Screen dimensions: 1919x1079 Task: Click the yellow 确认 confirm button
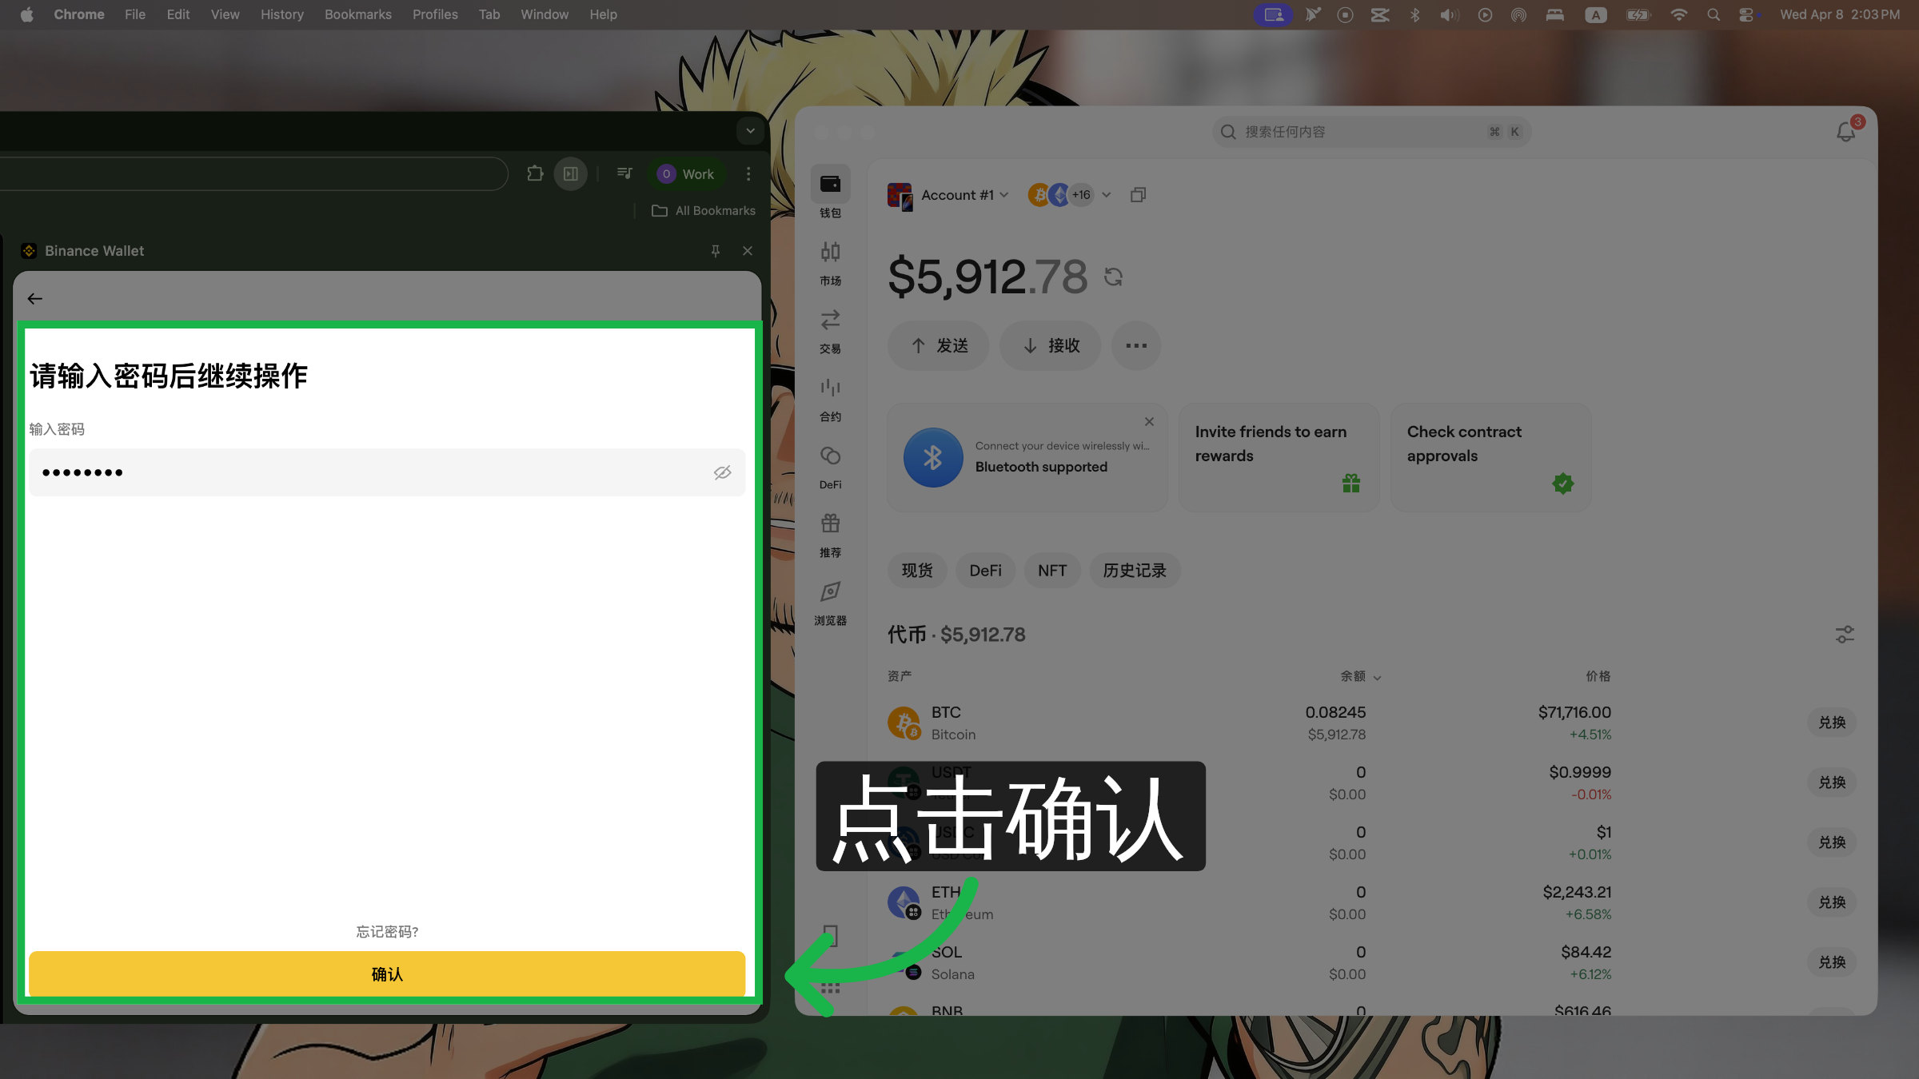[387, 973]
